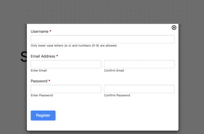Click the Enter Password field
Screen dimensions: 204x134
pos(66,89)
